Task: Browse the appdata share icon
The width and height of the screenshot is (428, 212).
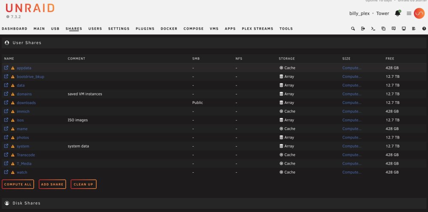Action: click(6, 68)
